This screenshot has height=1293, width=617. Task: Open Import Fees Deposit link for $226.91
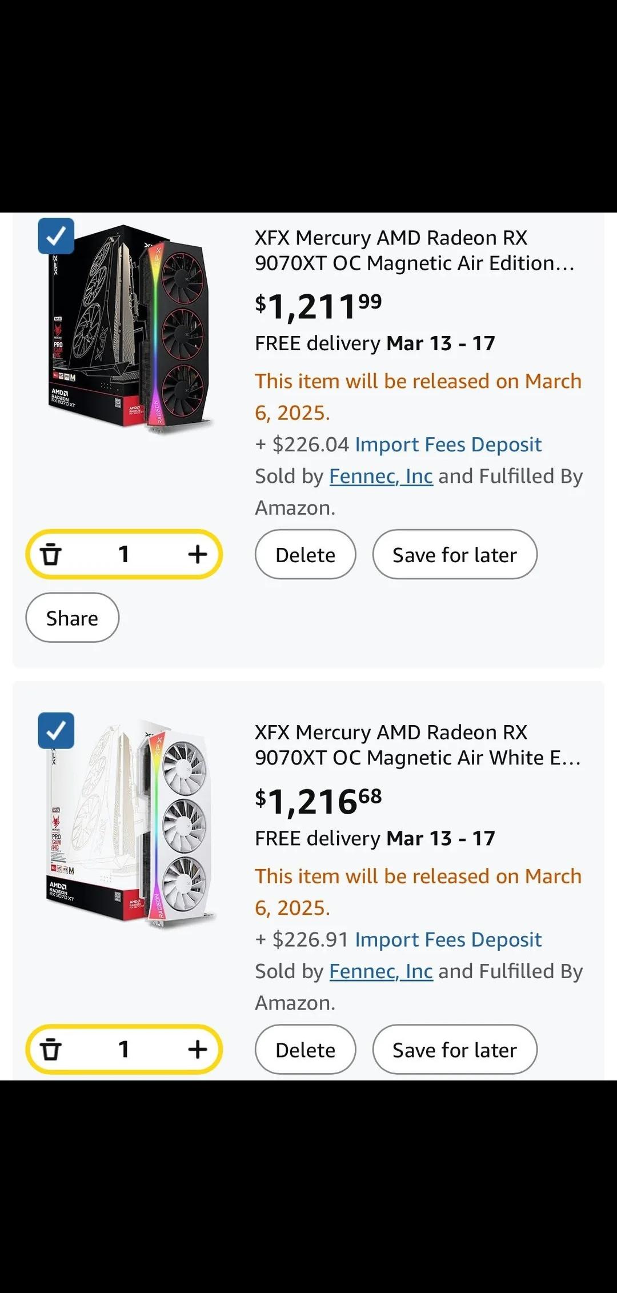pos(448,939)
